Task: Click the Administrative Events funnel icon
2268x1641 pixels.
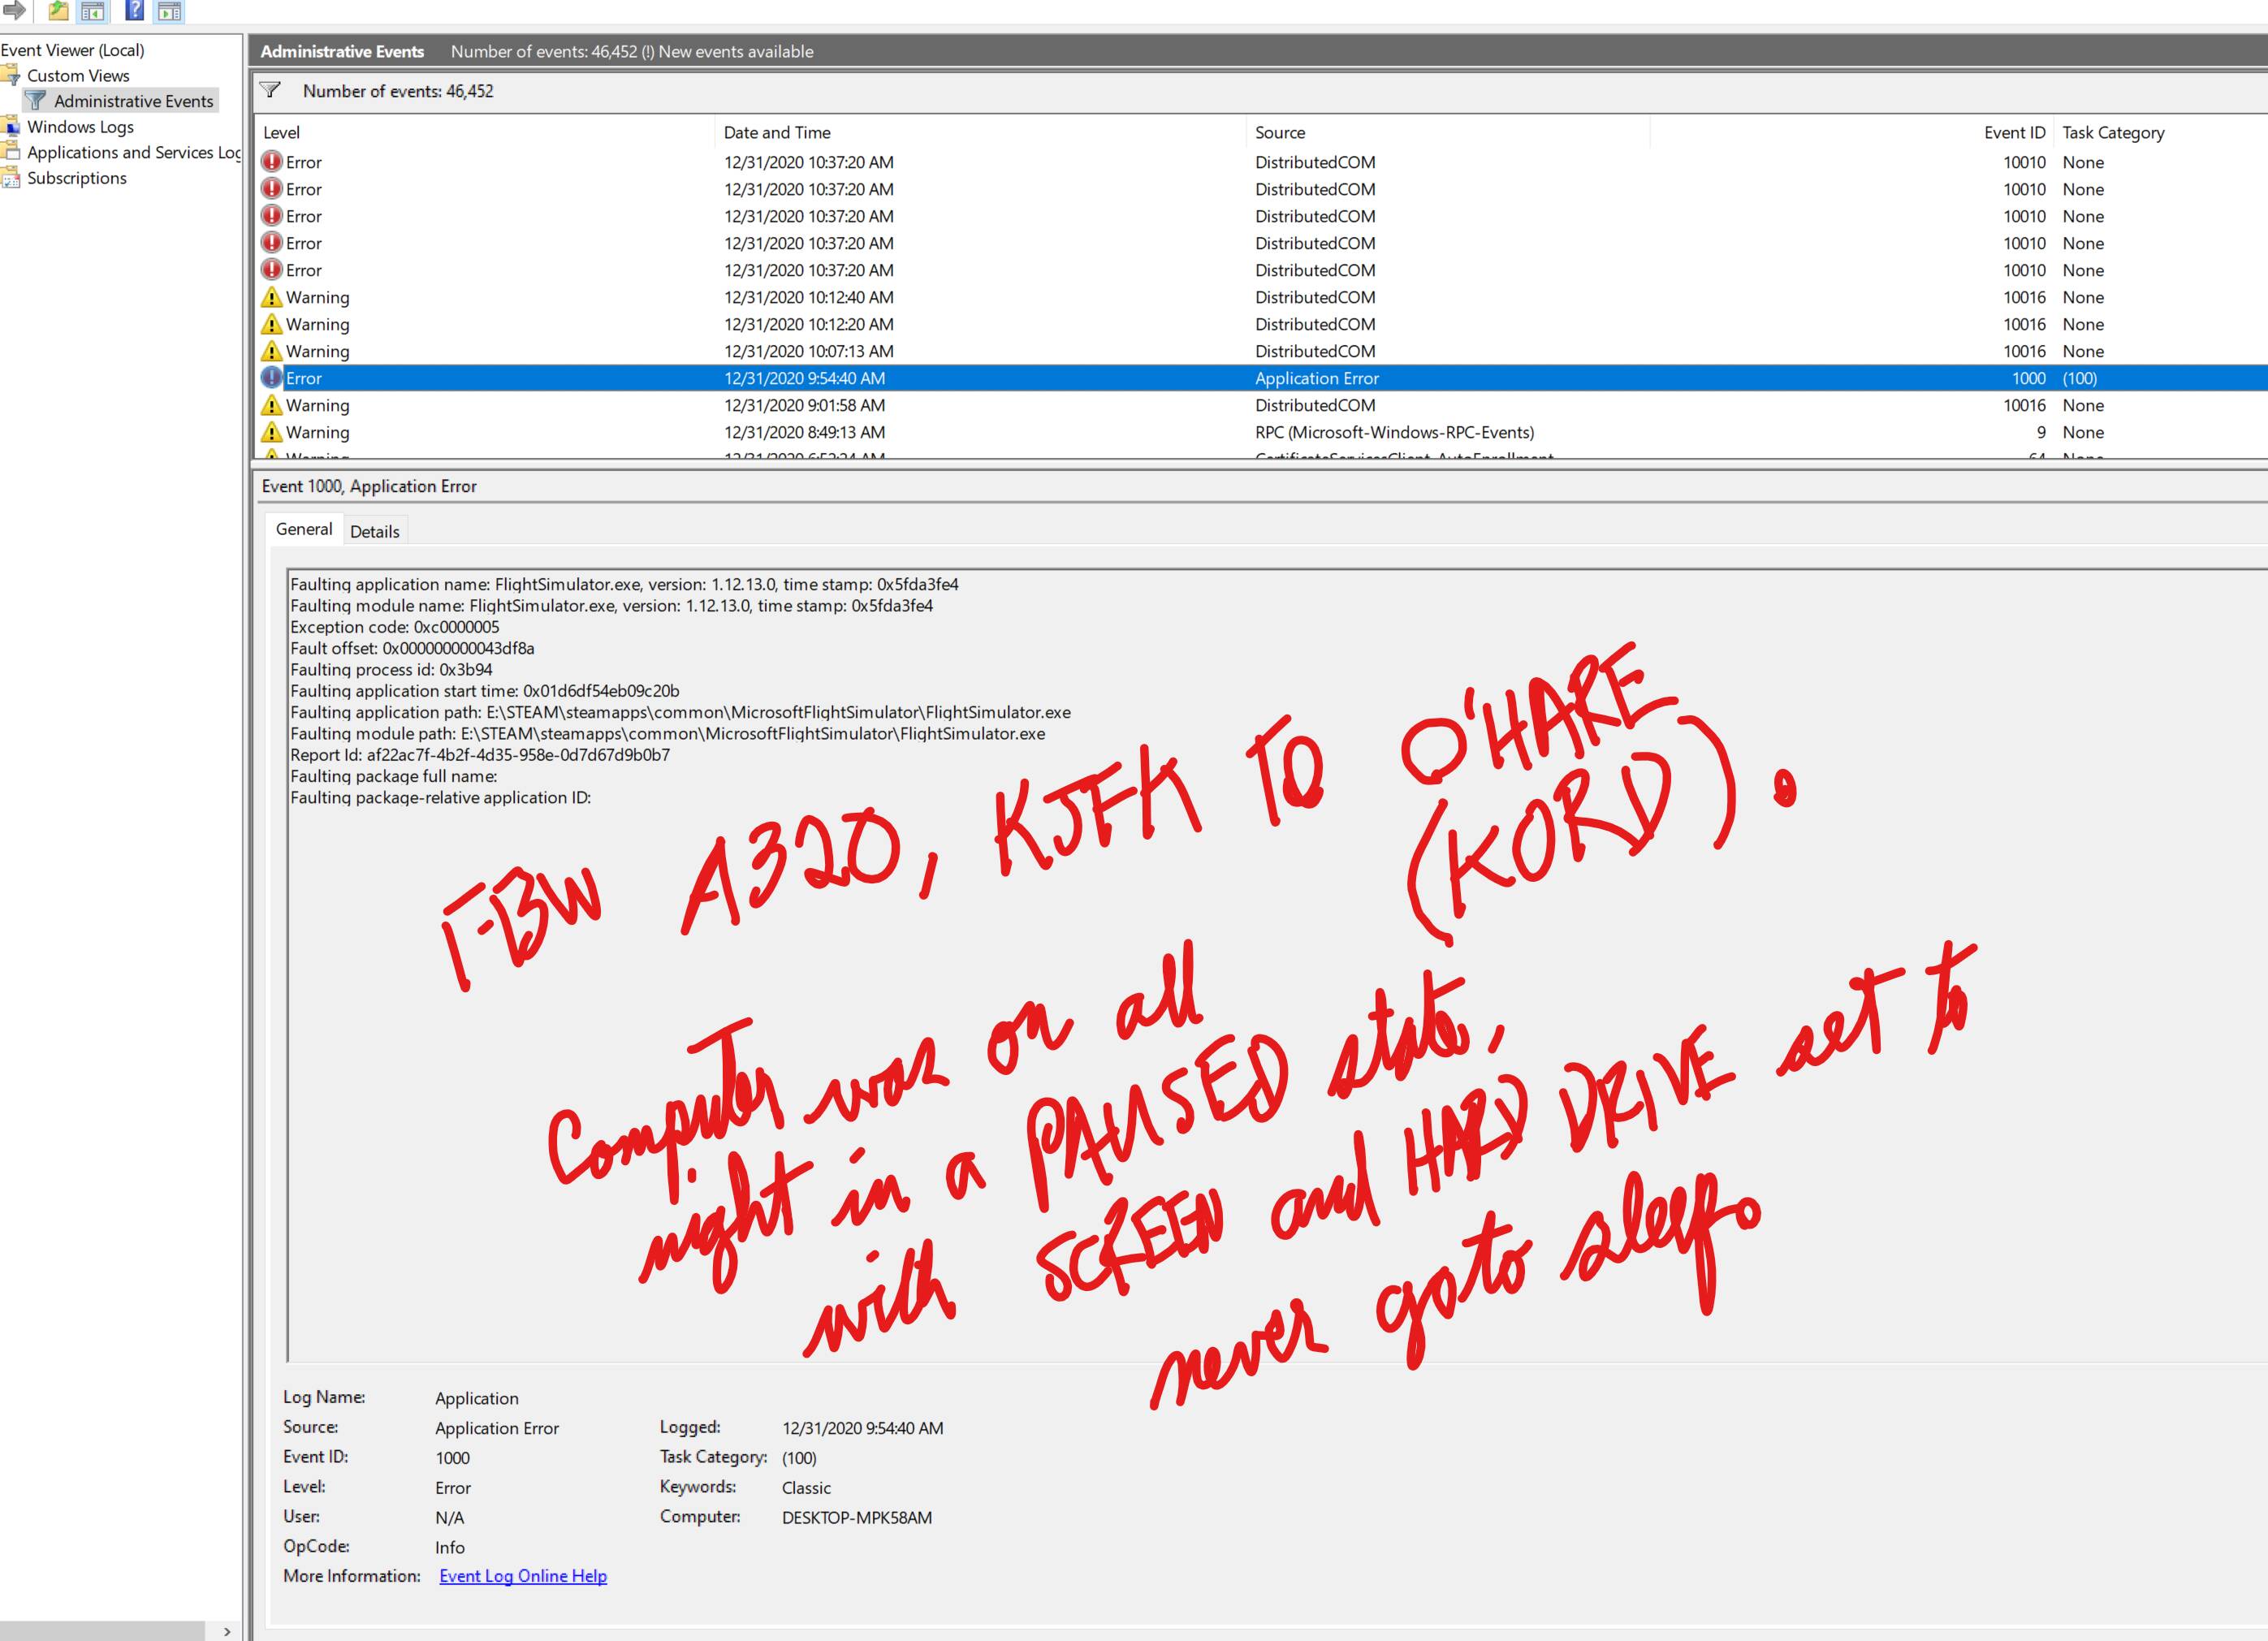Action: (36, 101)
